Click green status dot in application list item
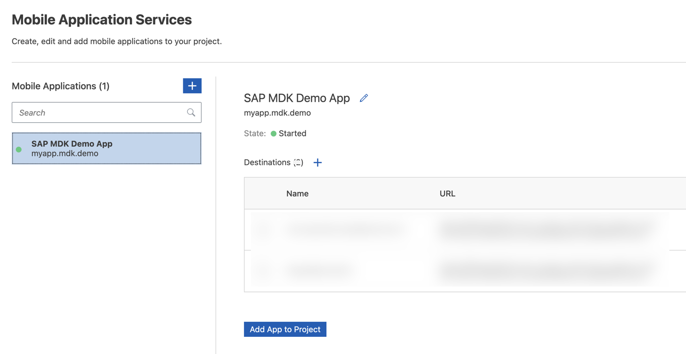686x354 pixels. pos(19,149)
